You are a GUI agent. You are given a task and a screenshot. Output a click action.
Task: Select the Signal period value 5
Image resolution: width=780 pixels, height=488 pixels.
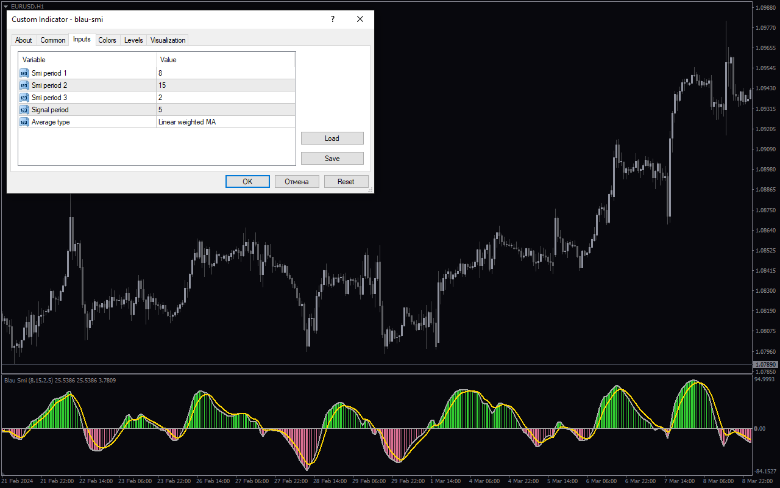pos(226,110)
